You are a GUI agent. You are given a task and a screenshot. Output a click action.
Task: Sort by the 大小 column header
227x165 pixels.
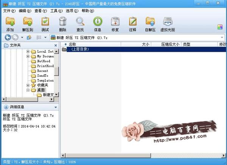click(x=136, y=44)
